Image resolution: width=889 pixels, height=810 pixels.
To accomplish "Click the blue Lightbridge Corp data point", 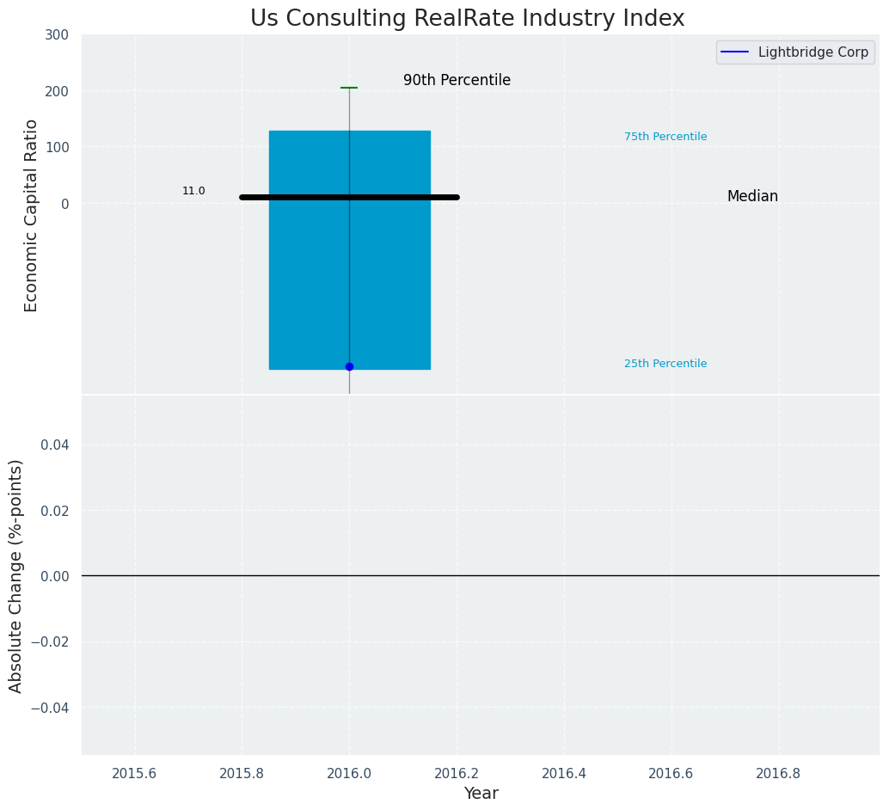I will point(349,366).
